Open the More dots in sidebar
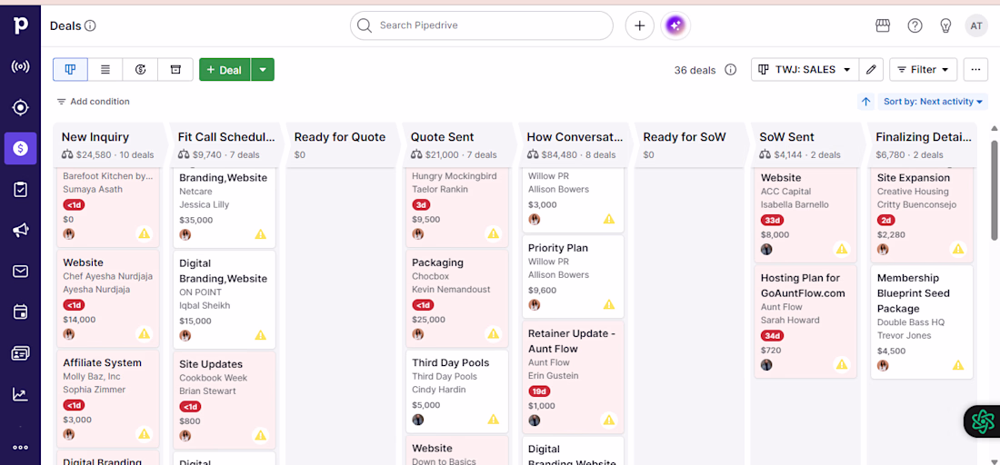This screenshot has height=465, width=1000. point(20,447)
